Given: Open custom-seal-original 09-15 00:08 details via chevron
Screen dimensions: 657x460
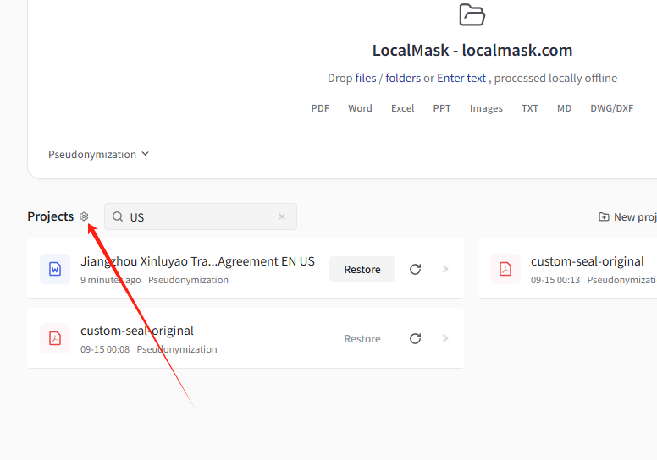Looking at the screenshot, I should click(445, 338).
